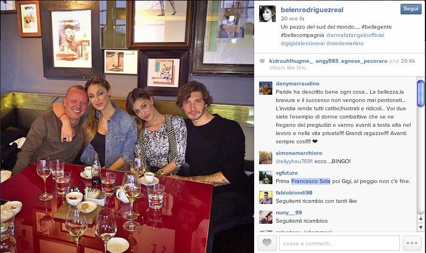Click the small heart icon beside likes list
426x253 pixels.
click(x=262, y=61)
